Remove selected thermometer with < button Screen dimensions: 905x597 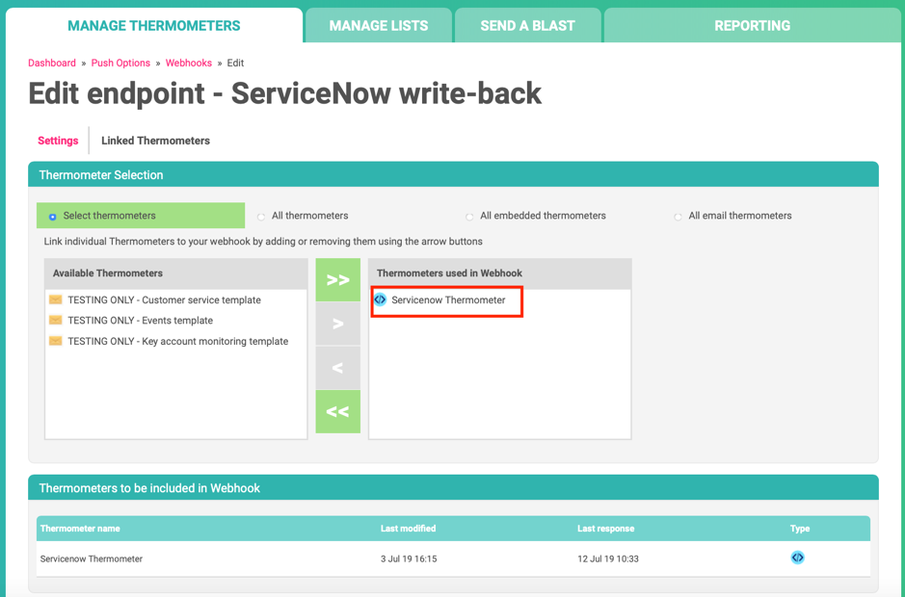pos(337,368)
